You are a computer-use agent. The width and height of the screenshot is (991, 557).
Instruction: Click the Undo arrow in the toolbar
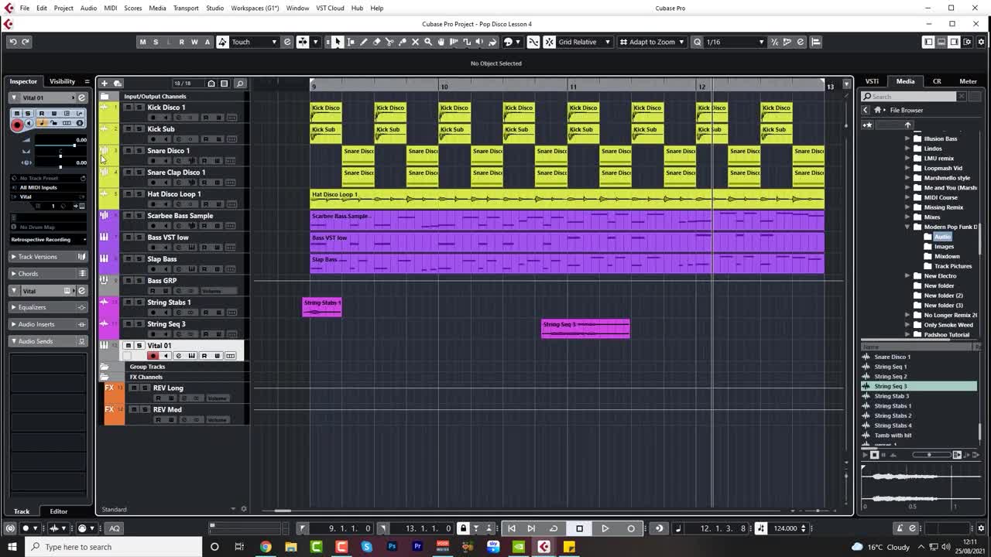[12, 42]
